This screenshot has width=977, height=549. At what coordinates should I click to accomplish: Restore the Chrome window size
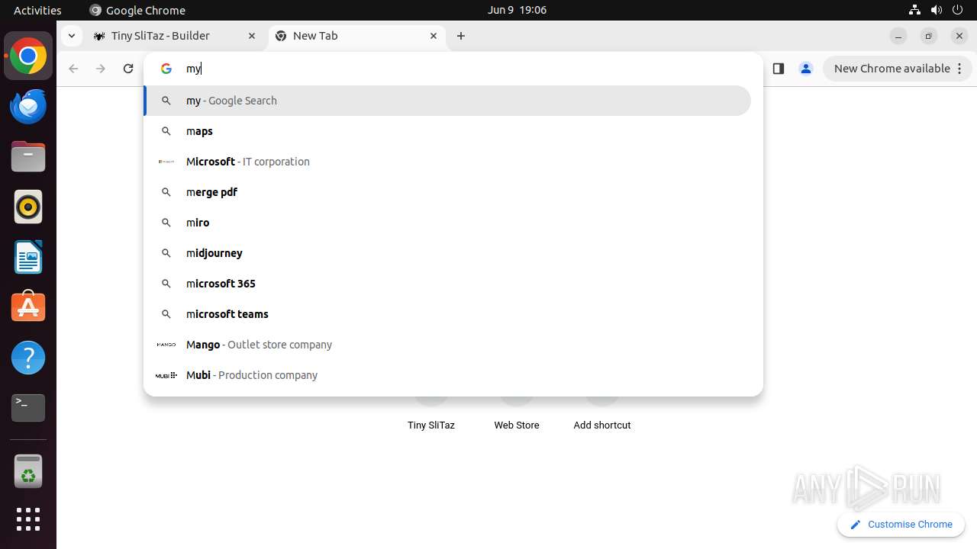(929, 36)
